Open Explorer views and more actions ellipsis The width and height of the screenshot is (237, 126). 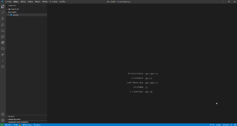44,5
